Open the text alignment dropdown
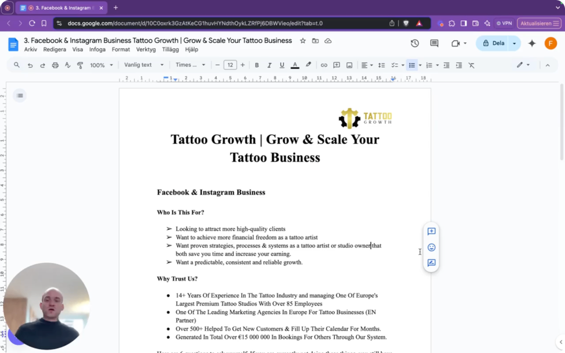Viewport: 565px width, 353px height. click(367, 65)
